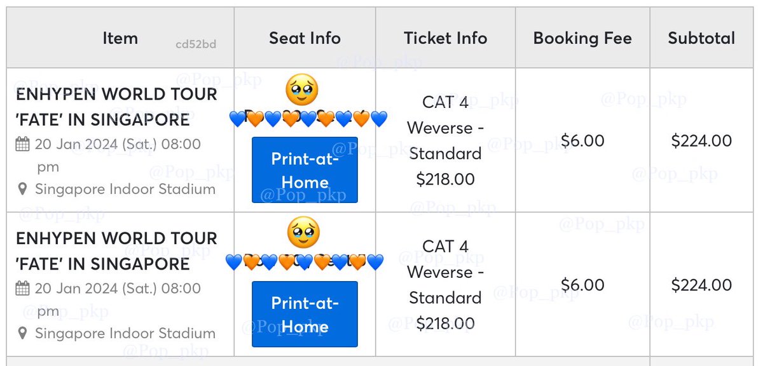Select the Seat Info column header
Viewport: 763px width, 366px height.
(305, 38)
